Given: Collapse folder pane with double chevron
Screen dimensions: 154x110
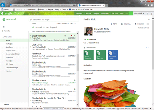Looking at the screenshot, I should 4,27.
